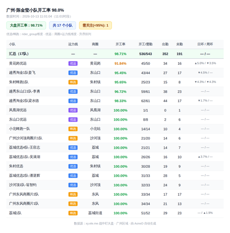The height and width of the screenshot is (233, 230).
Task: Click the 需关注(<95%): 1 badge
Action: pyautogui.click(x=96, y=25)
